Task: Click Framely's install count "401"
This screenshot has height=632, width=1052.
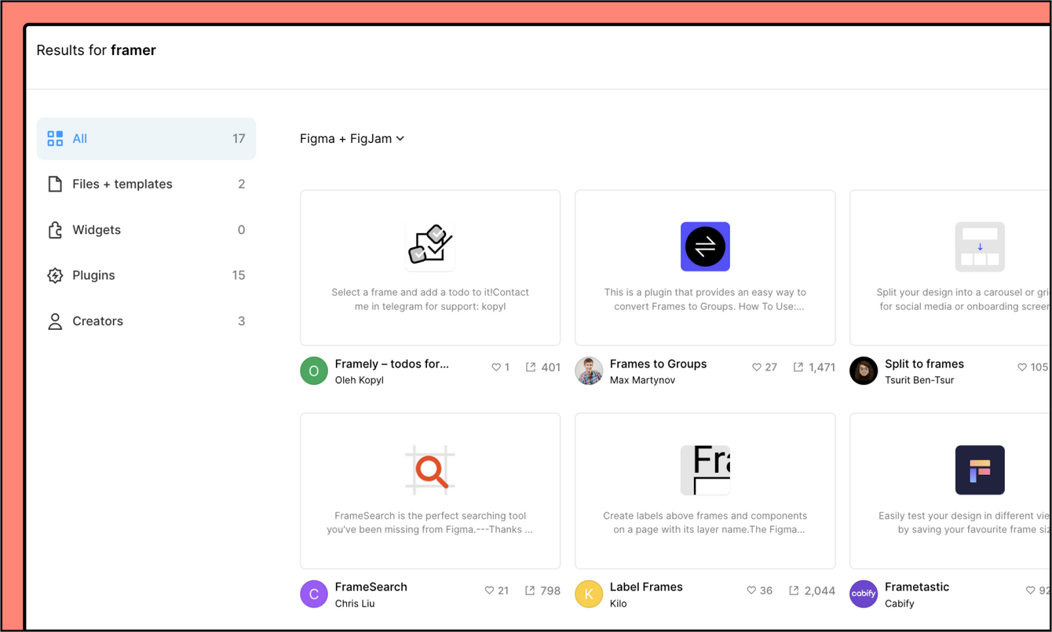Action: (550, 367)
